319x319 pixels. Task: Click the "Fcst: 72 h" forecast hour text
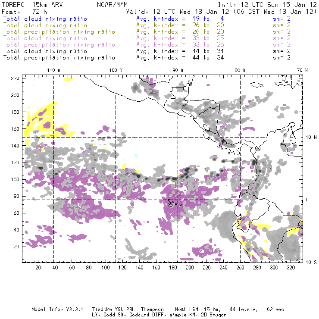coord(24,12)
